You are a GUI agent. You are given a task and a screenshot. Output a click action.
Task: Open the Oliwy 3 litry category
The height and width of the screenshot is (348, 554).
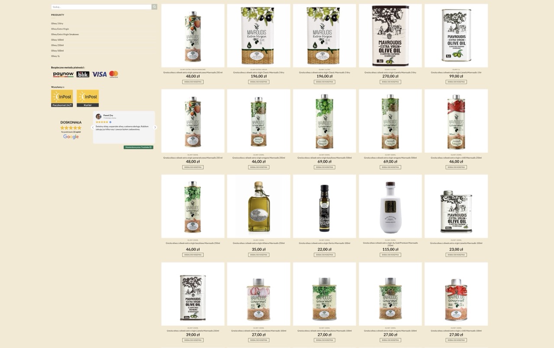57,23
